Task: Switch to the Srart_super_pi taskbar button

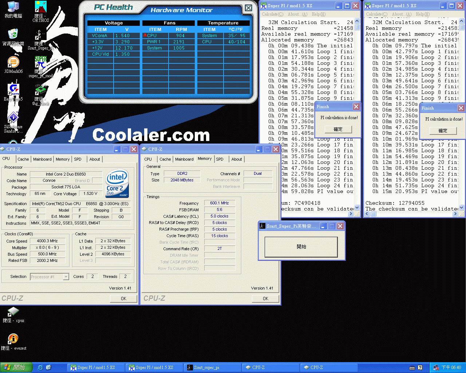Action: coord(213,368)
